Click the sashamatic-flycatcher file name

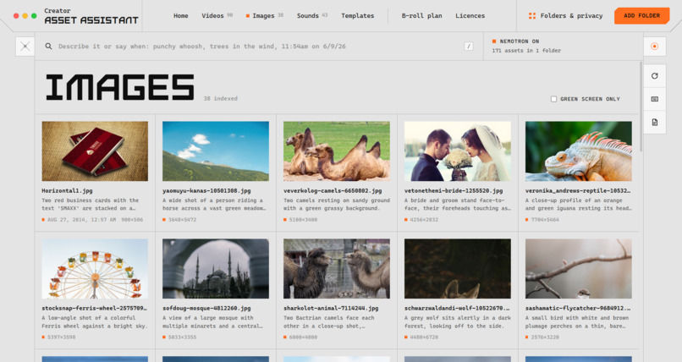[x=578, y=308]
